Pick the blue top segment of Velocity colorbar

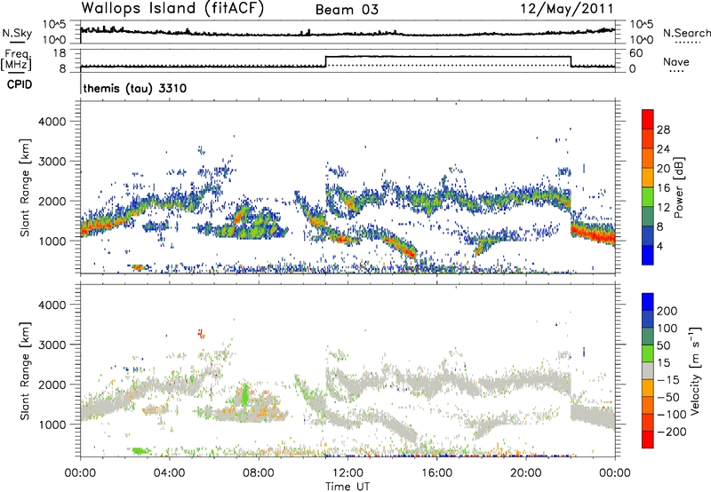(648, 302)
